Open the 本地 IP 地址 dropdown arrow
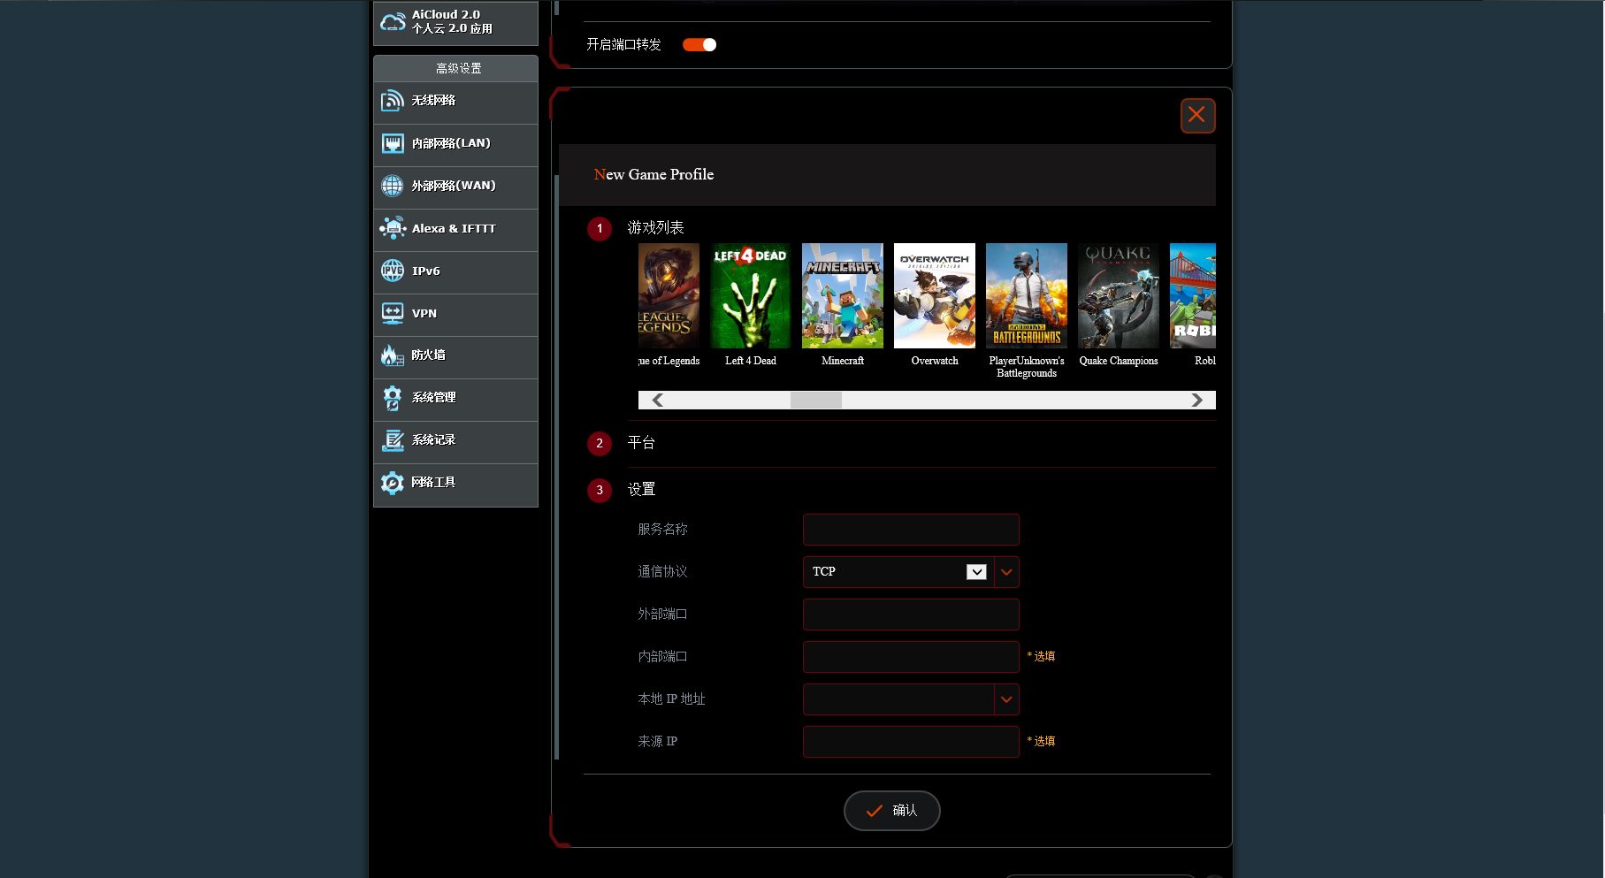Screen dimensions: 1605x878 [1006, 699]
